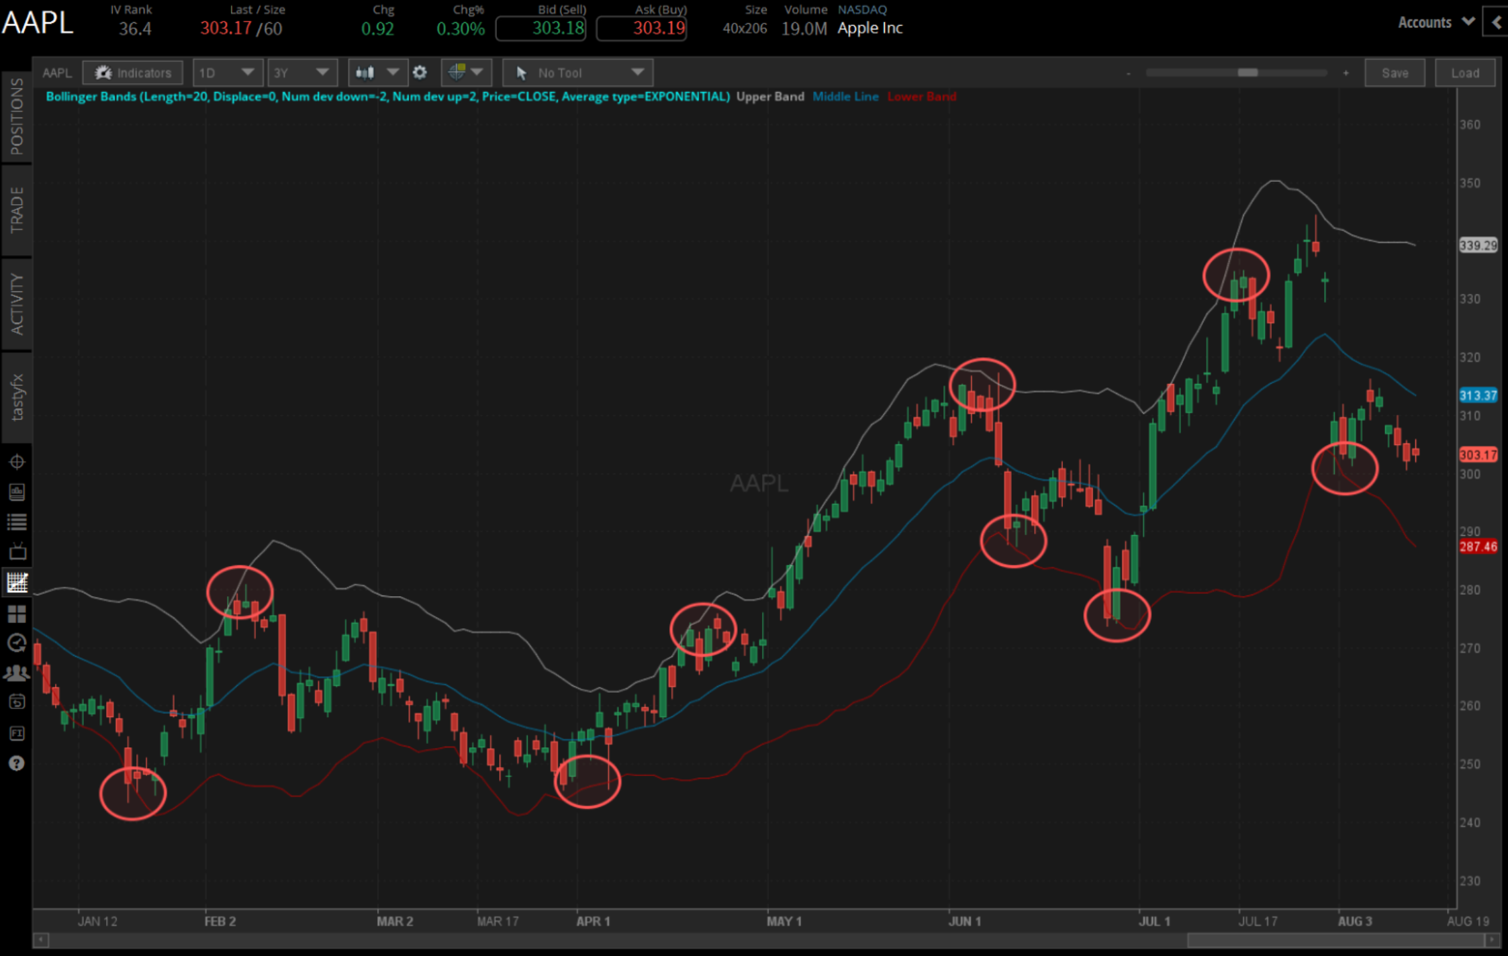Select the chart grid sidebar icon

click(17, 582)
